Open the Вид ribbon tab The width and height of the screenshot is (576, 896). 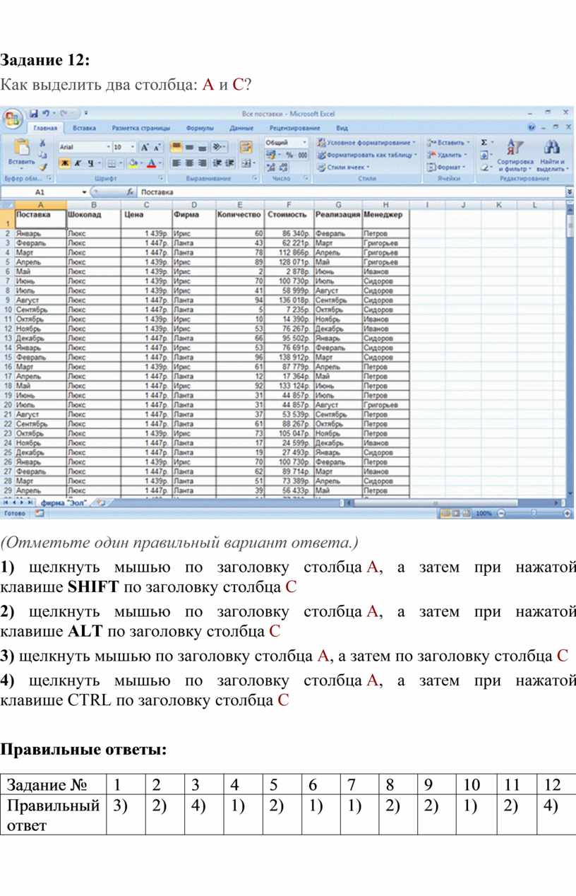point(342,128)
